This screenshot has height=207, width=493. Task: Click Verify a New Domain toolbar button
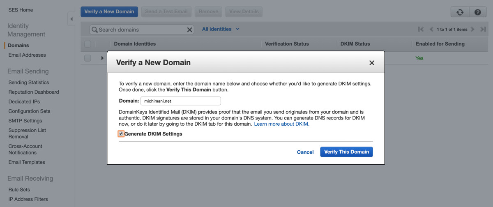tap(109, 11)
